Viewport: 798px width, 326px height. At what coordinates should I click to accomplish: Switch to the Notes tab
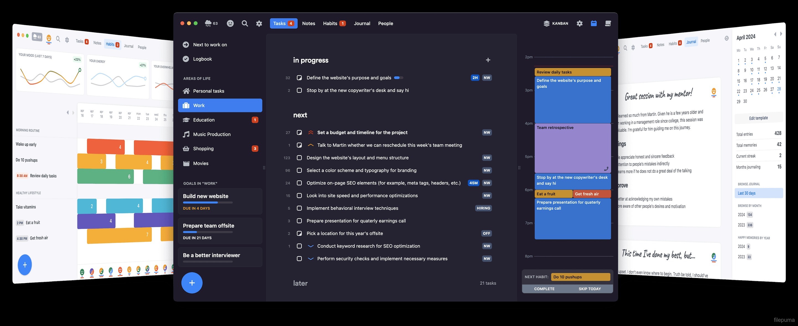(x=309, y=23)
